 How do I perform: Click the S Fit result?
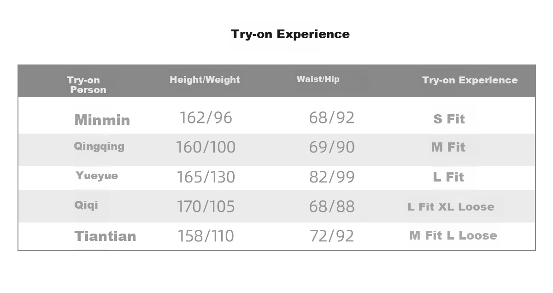[x=449, y=119]
